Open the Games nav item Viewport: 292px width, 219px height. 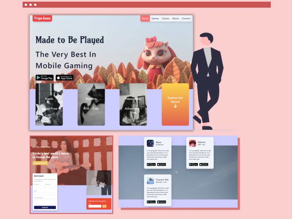(x=155, y=18)
